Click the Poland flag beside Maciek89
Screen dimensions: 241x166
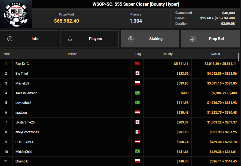[137, 83]
